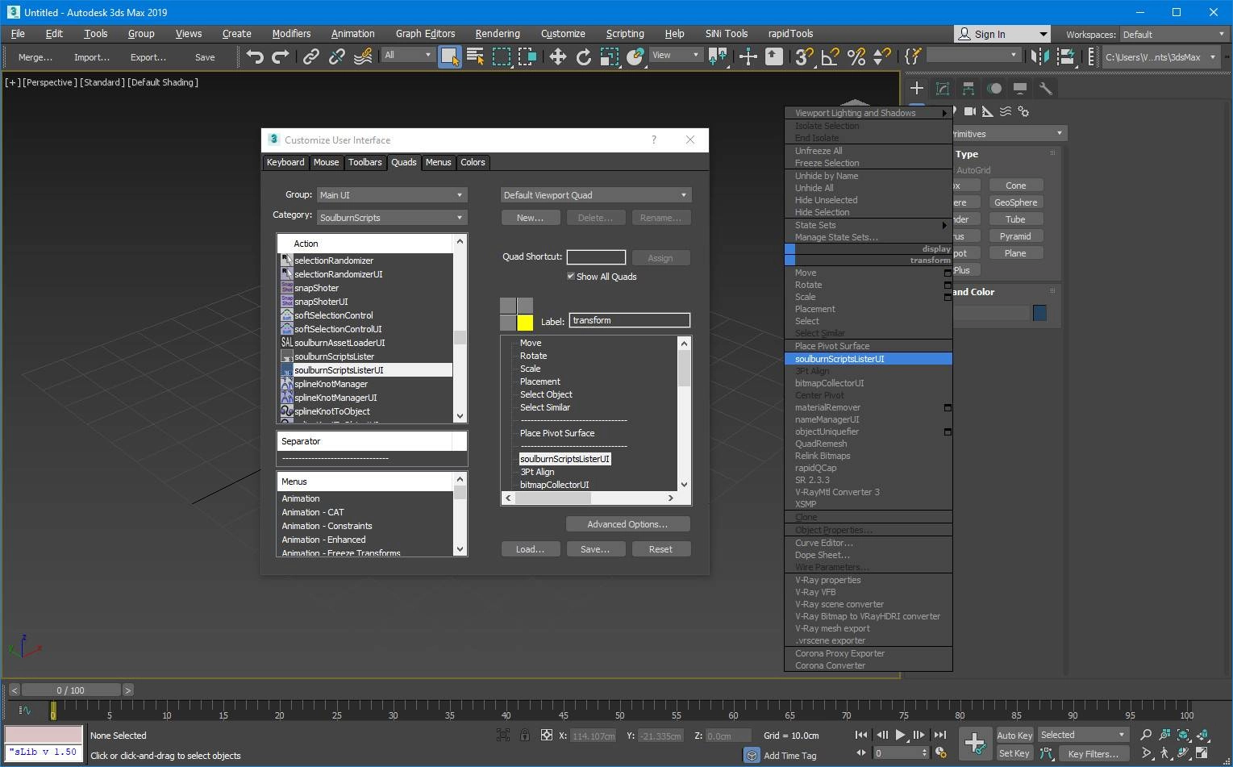Click the quad Label text field
This screenshot has width=1233, height=767.
[x=630, y=320]
